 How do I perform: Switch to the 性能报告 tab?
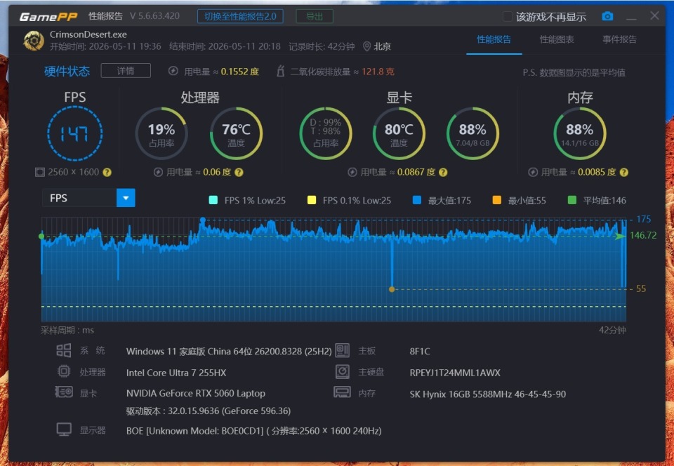pos(494,39)
